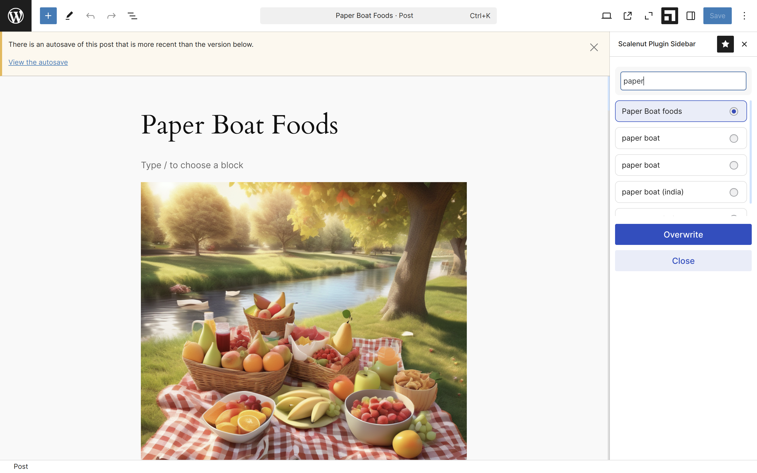Open the device preview icon

pos(607,16)
